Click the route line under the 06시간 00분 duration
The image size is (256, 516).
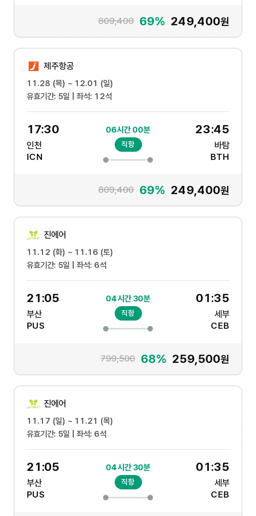128,160
